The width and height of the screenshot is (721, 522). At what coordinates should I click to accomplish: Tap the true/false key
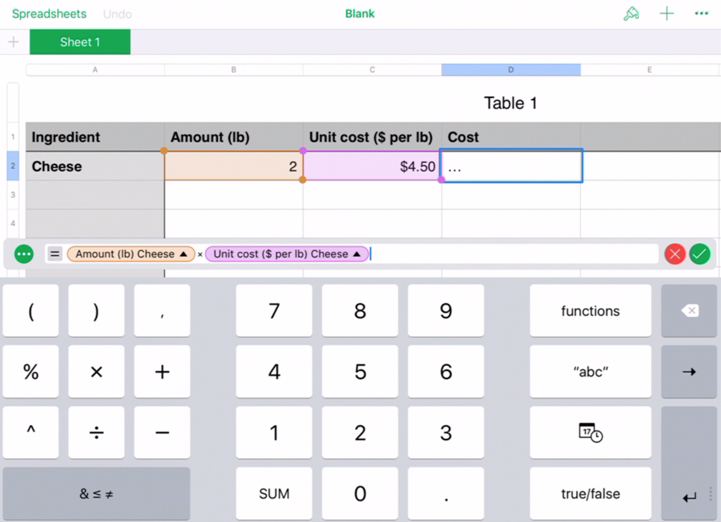point(590,494)
